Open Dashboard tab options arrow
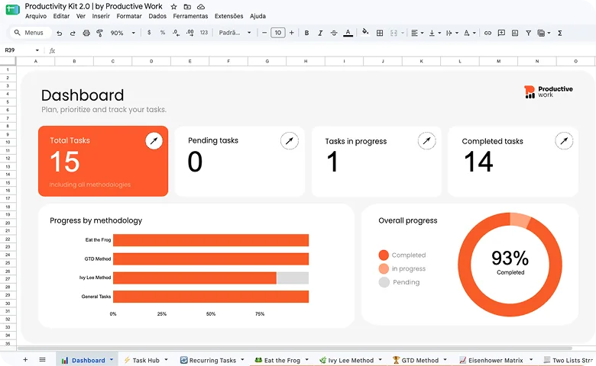596x366 pixels. tap(112, 360)
